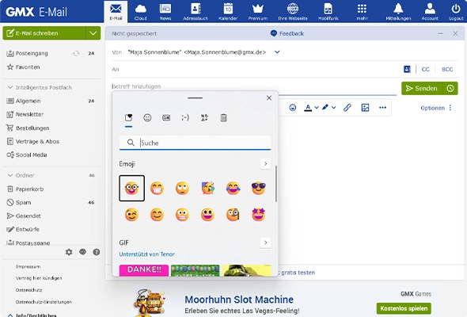The image size is (467, 317).
Task: Collapse the Ordner section
Action: tap(10, 175)
